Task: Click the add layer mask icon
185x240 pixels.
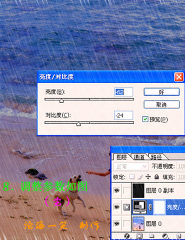Action: point(139,236)
